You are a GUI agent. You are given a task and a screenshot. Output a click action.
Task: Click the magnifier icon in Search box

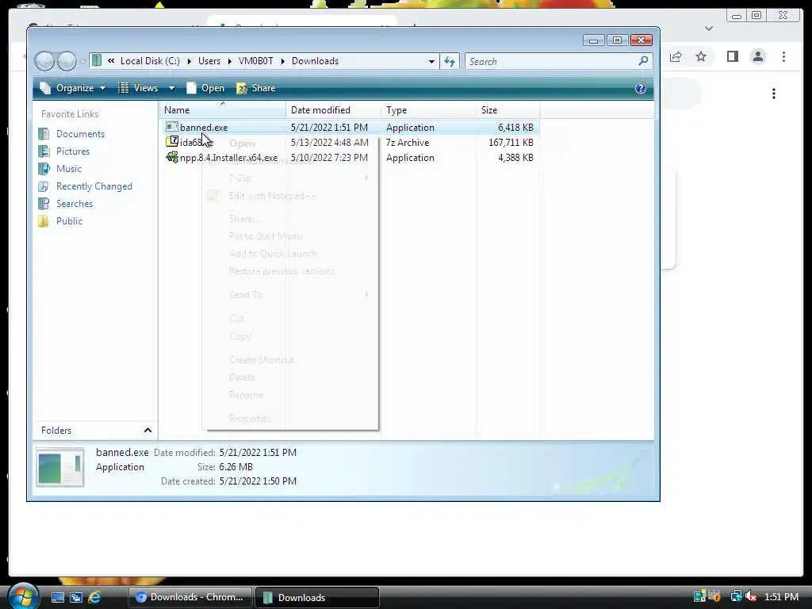643,61
